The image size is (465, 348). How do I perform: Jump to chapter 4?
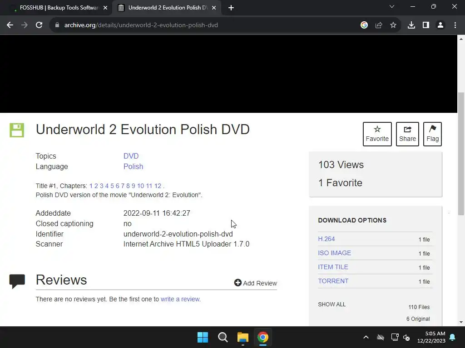coord(107,186)
